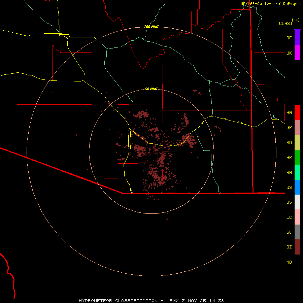The image size is (303, 303).
Task: Click the "NEXLAB-College of DuPage" credit text
Action: [269, 4]
